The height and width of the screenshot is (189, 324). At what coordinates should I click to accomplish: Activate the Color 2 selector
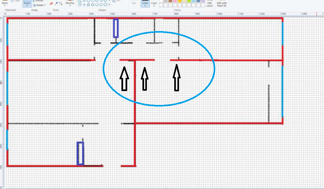pyautogui.click(x=154, y=4)
